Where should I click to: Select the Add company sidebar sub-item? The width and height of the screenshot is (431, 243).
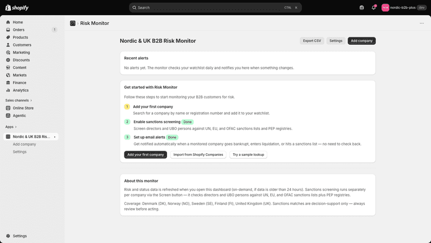(x=24, y=144)
